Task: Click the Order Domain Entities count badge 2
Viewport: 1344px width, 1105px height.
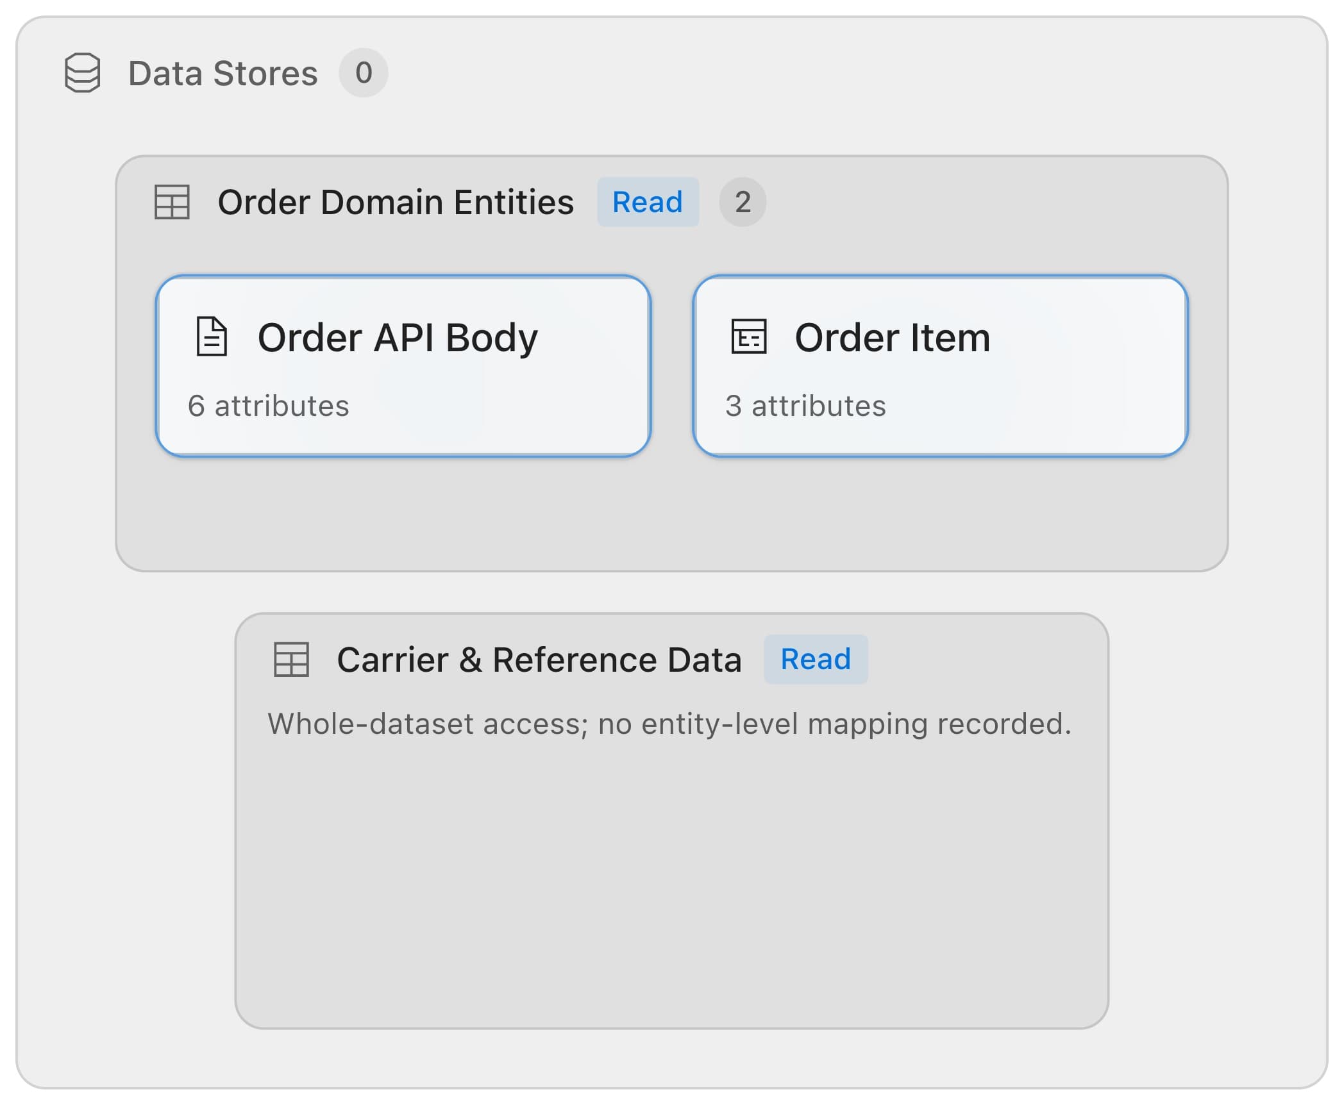Action: (743, 202)
